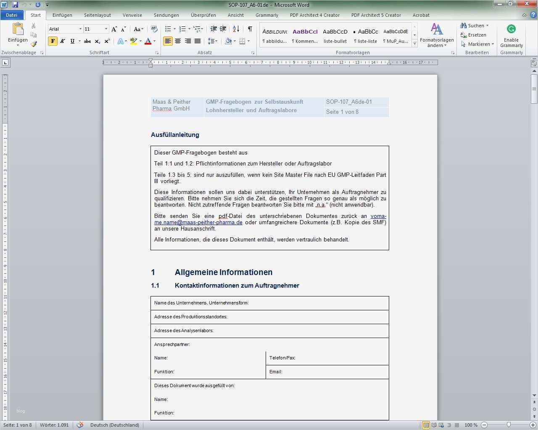This screenshot has height=430, width=538.
Task: Click the increase indent icon
Action: [223, 29]
